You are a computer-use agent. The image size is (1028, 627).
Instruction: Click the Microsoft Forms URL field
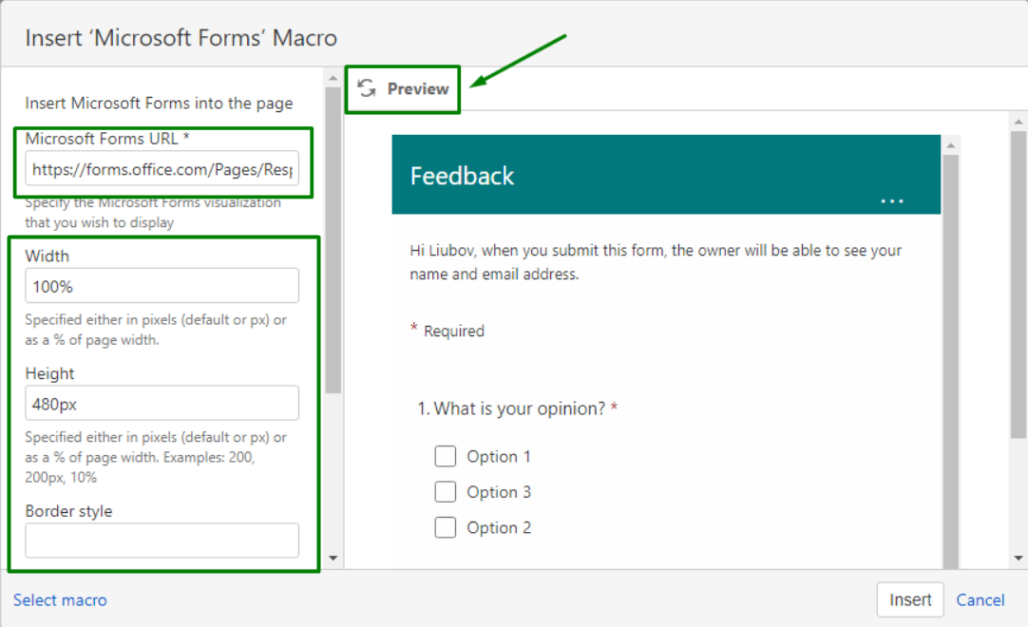(162, 170)
